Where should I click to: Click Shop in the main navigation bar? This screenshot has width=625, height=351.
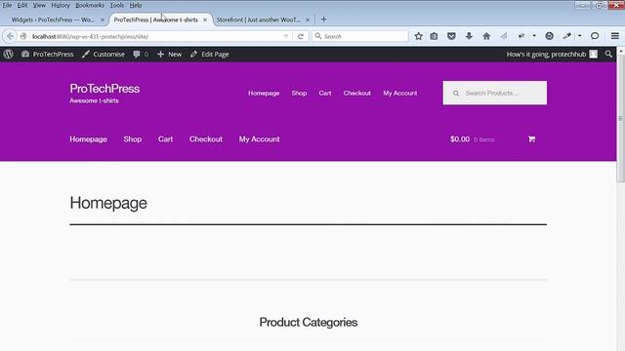[x=133, y=139]
